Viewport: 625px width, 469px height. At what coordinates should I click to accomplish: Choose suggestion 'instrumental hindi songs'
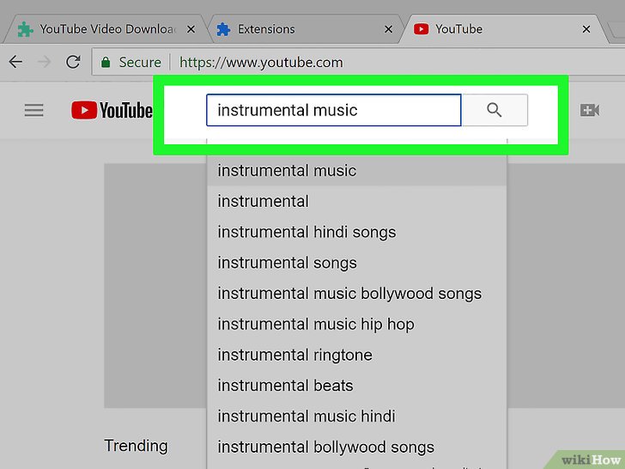[x=357, y=232]
